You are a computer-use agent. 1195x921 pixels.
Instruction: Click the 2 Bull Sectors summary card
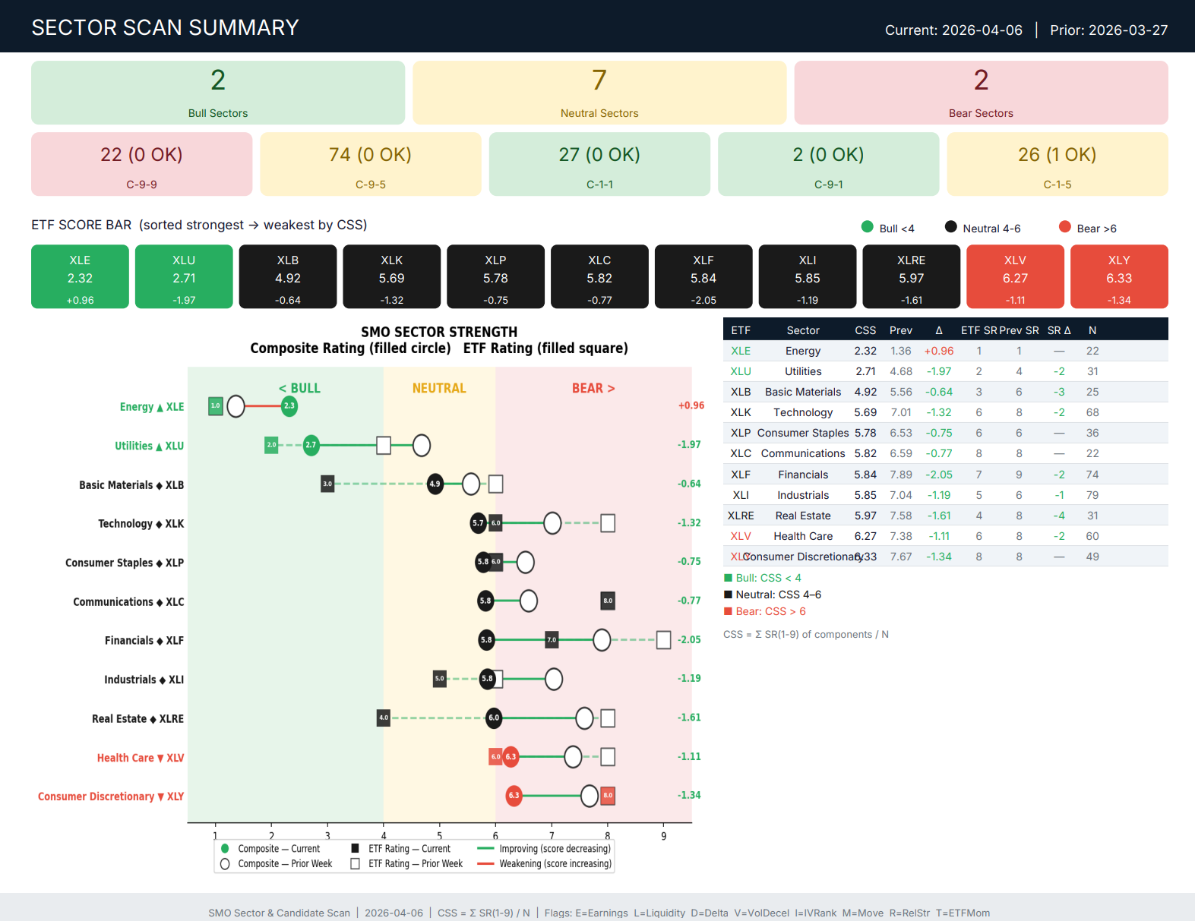click(x=218, y=93)
